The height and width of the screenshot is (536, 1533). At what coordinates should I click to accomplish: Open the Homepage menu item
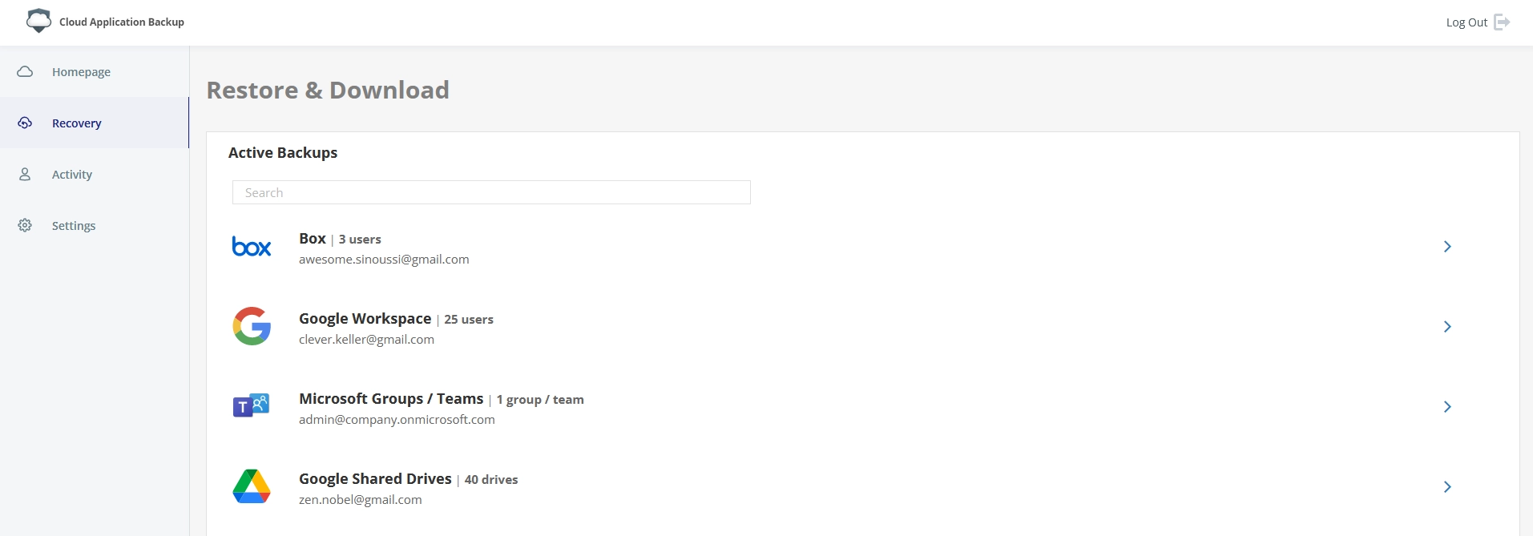[81, 72]
